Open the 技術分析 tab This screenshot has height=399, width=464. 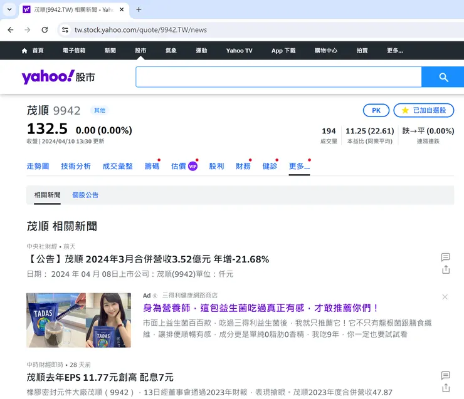pyautogui.click(x=76, y=166)
